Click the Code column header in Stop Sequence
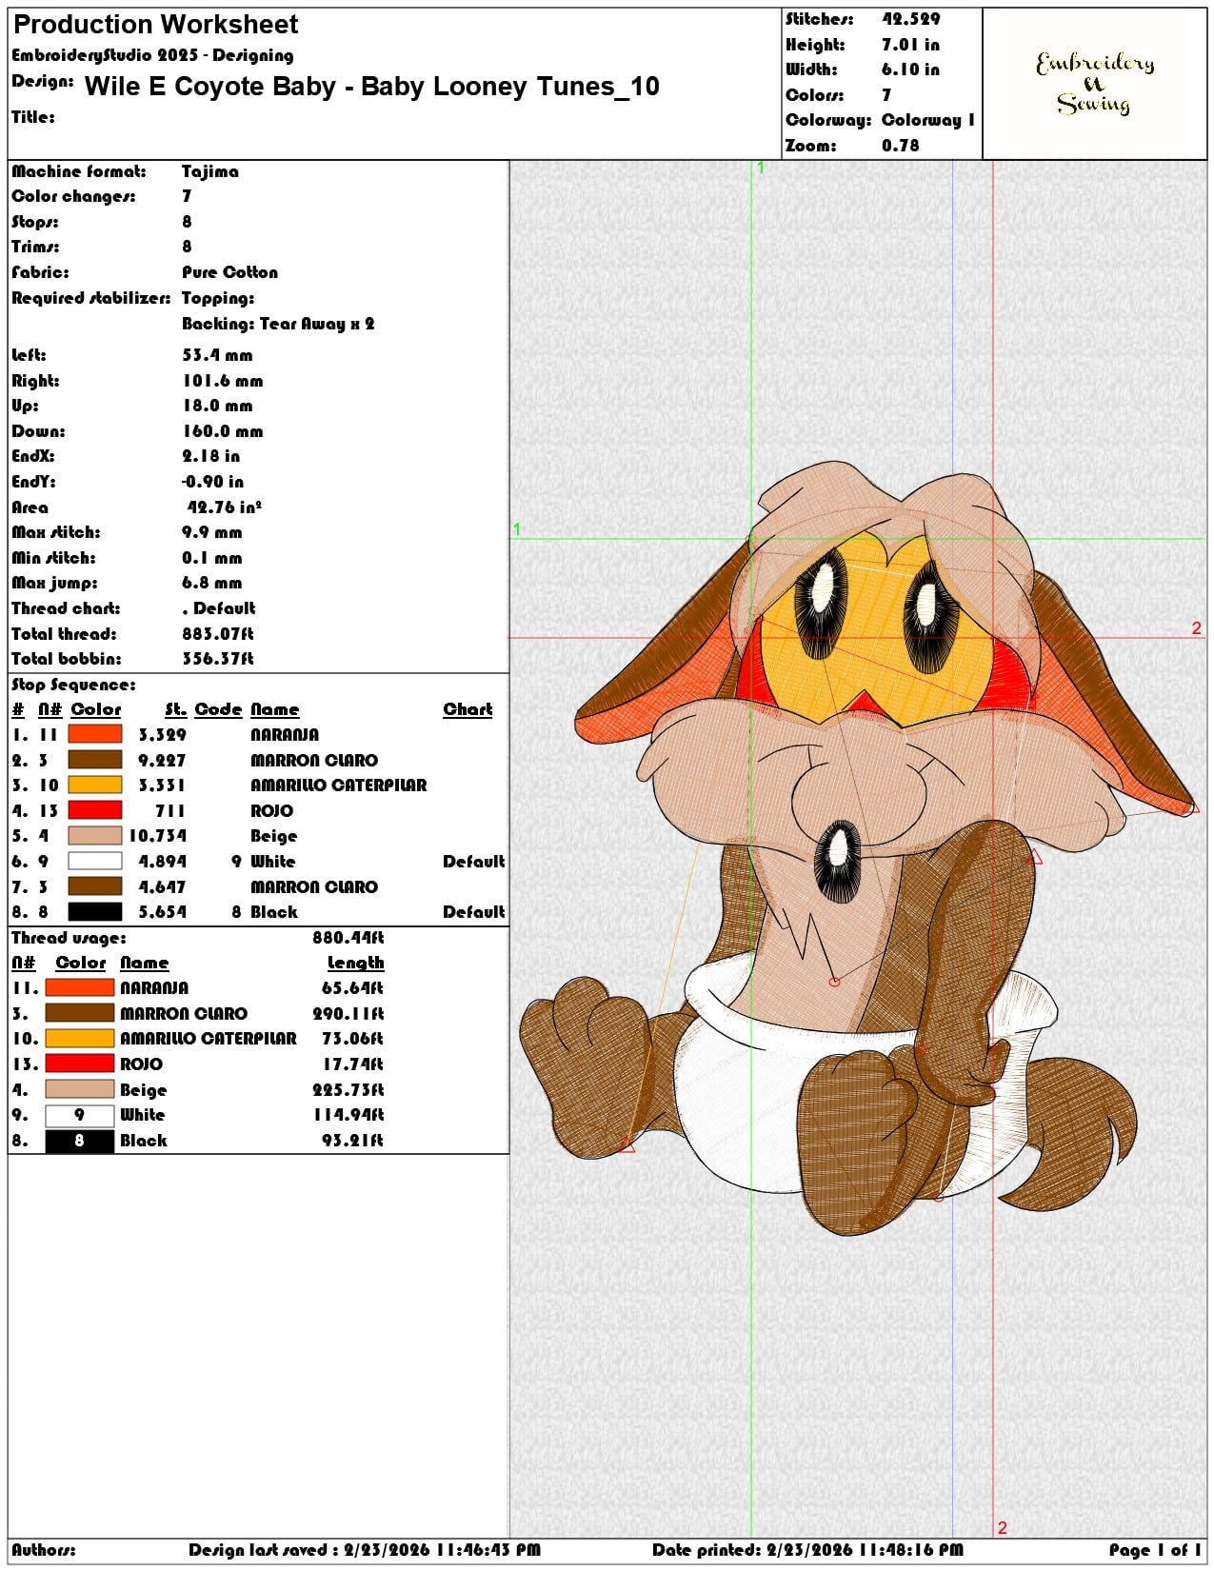Screen dimensions: 1214x1571 [x=219, y=709]
